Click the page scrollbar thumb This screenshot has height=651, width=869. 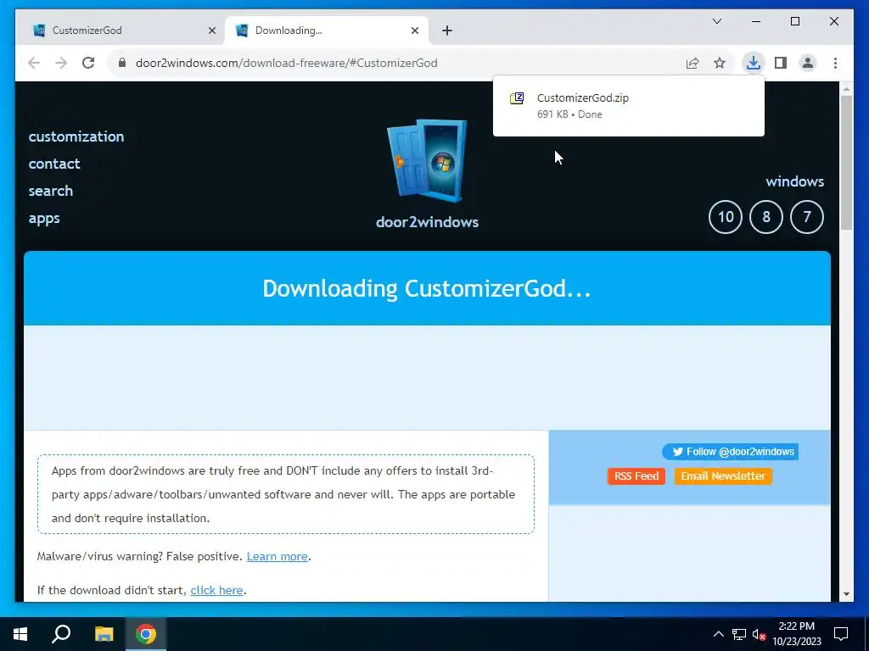coord(846,163)
